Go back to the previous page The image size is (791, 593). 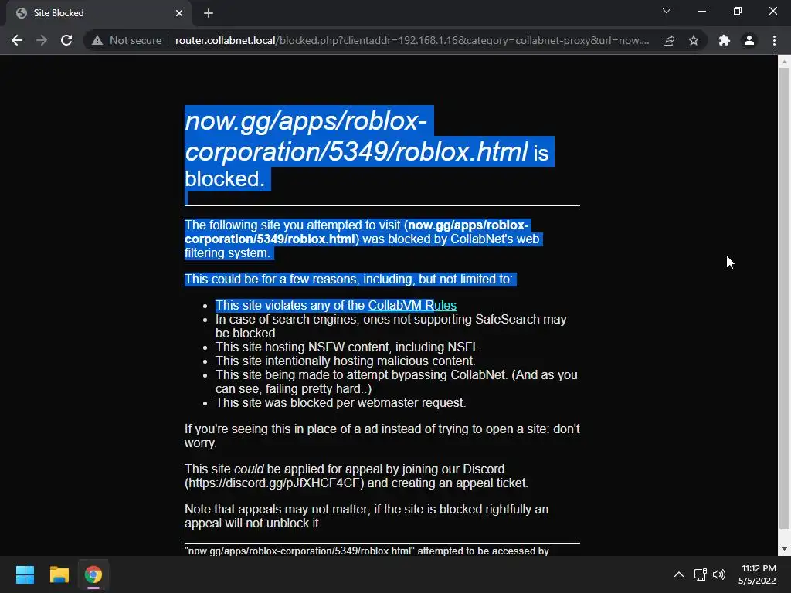pyautogui.click(x=17, y=40)
